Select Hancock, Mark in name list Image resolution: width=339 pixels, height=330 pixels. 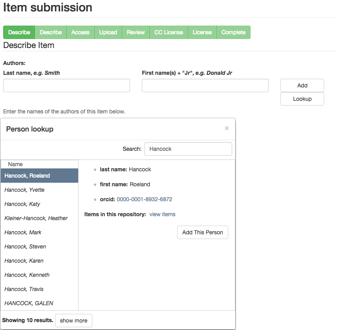(23, 232)
